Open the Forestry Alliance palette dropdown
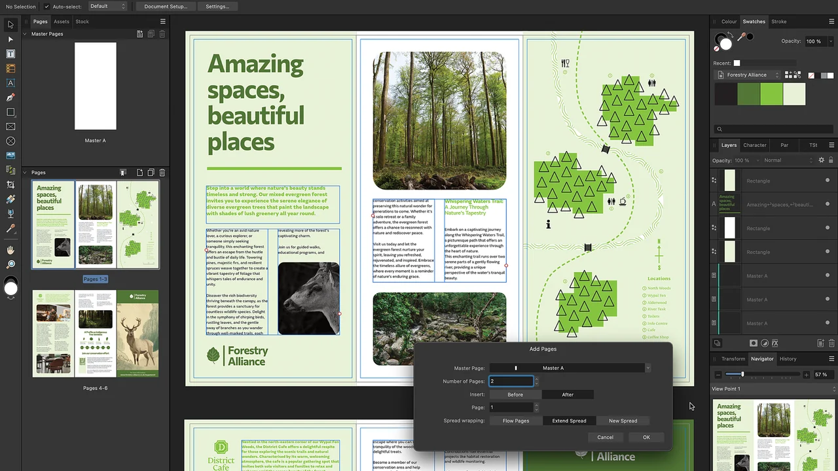The image size is (838, 471). [747, 75]
